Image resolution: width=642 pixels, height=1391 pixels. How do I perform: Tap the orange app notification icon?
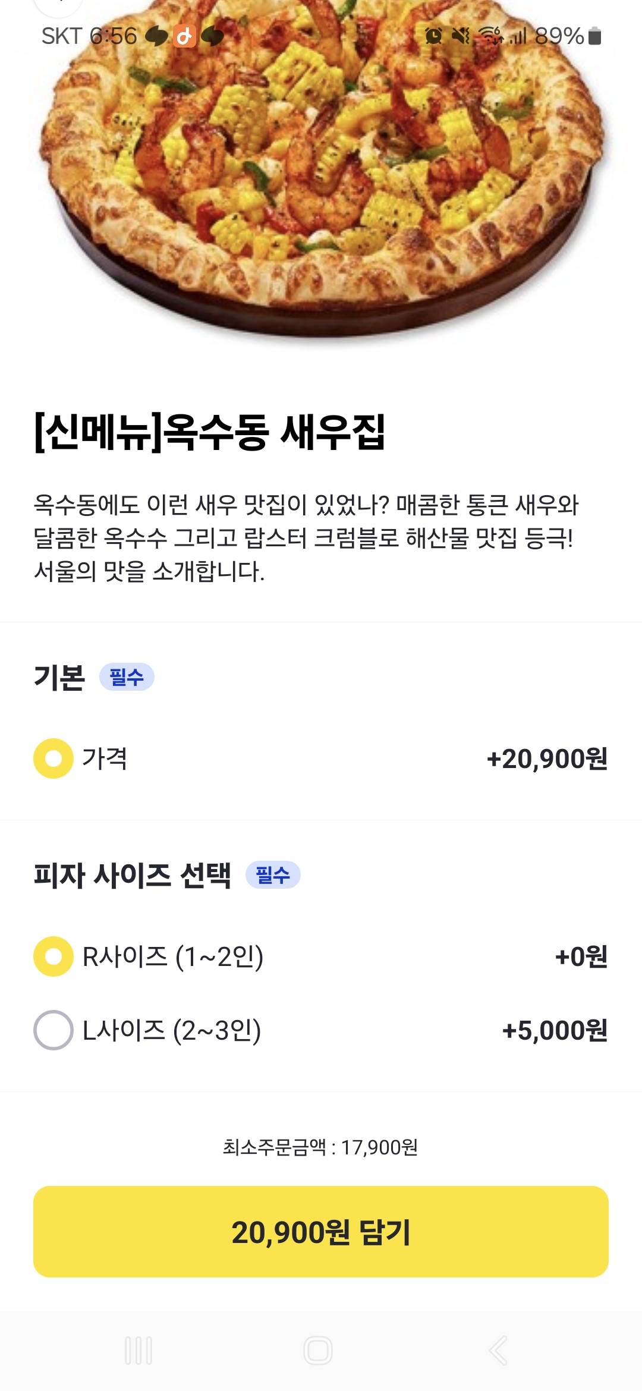(184, 36)
